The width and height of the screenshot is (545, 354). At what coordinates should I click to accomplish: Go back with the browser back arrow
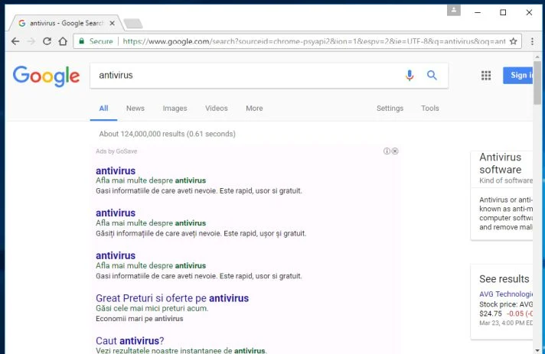(x=15, y=41)
